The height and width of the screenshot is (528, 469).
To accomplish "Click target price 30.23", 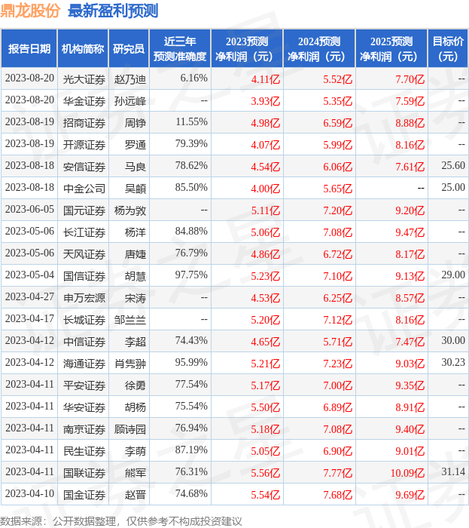I will tap(453, 362).
